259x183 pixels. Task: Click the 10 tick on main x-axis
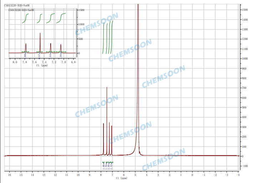click(x=78, y=174)
